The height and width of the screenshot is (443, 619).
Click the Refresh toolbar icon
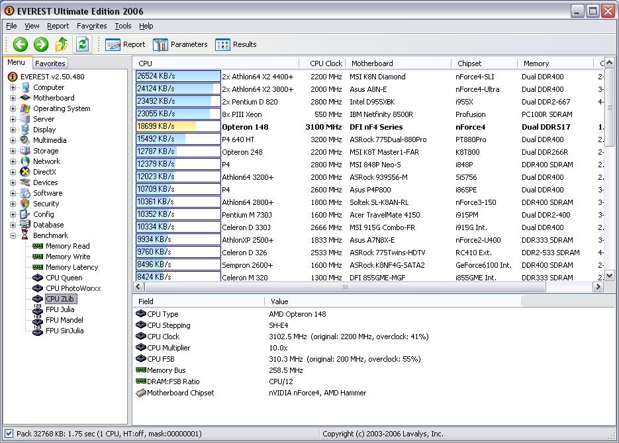(82, 44)
